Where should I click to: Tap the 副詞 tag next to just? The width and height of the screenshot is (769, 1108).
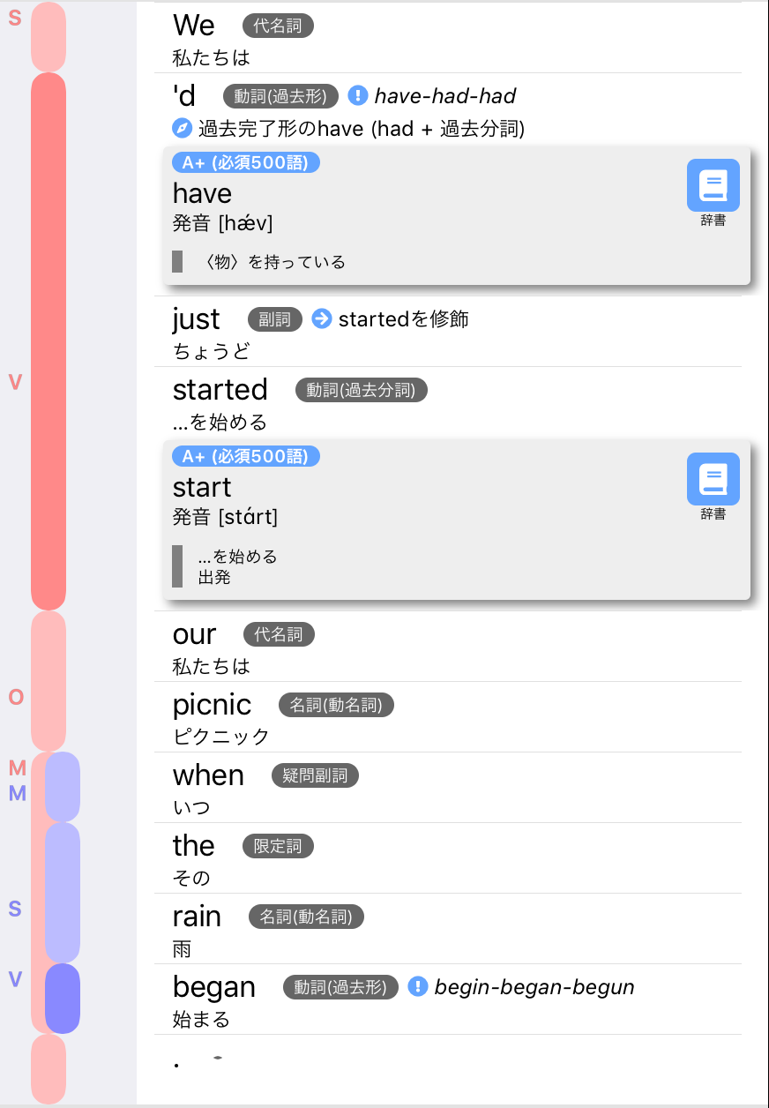coord(275,319)
